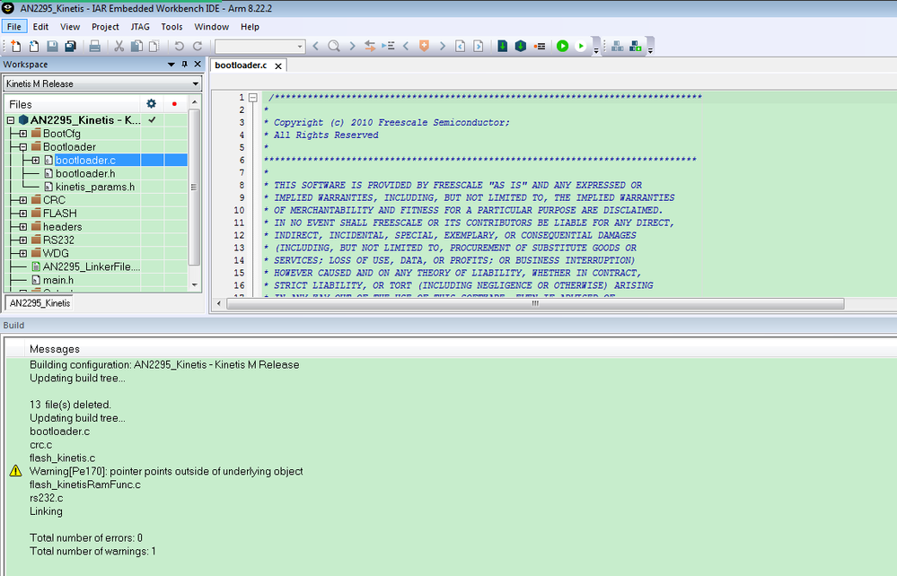
Task: Collapse the Bootloader folder
Action: coord(22,147)
